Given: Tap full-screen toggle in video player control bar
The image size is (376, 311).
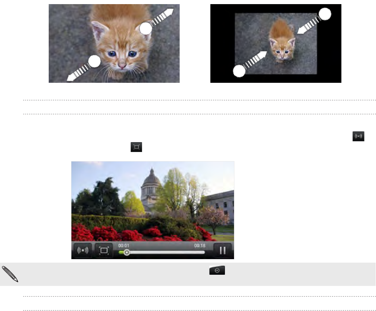Looking at the screenshot, I should click(104, 250).
